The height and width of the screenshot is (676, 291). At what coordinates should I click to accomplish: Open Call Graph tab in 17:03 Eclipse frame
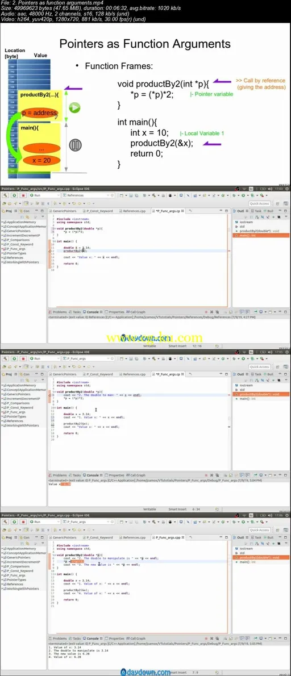click(x=136, y=312)
